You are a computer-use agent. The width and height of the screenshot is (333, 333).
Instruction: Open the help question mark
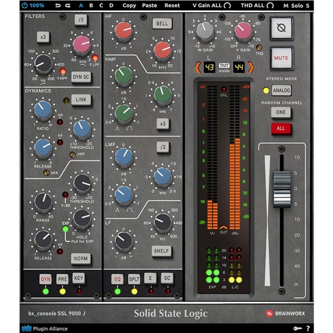[308, 329]
